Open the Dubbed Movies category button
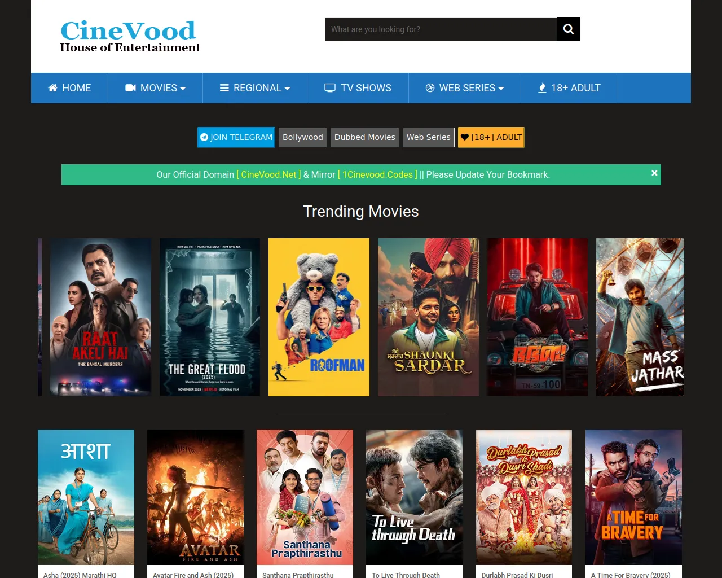This screenshot has width=722, height=578. [x=365, y=137]
